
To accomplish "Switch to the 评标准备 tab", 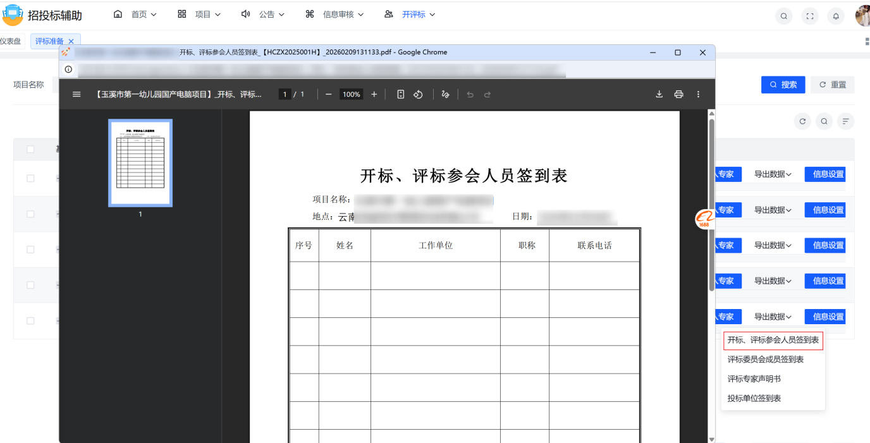I will point(50,40).
